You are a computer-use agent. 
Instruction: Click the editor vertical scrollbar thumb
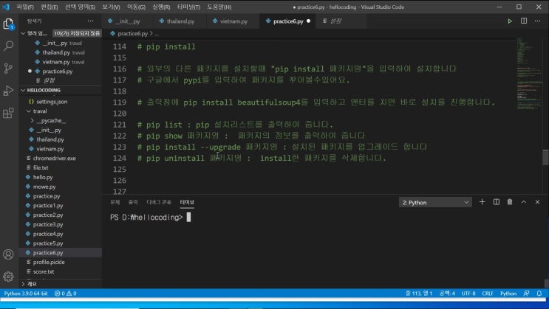[545, 157]
